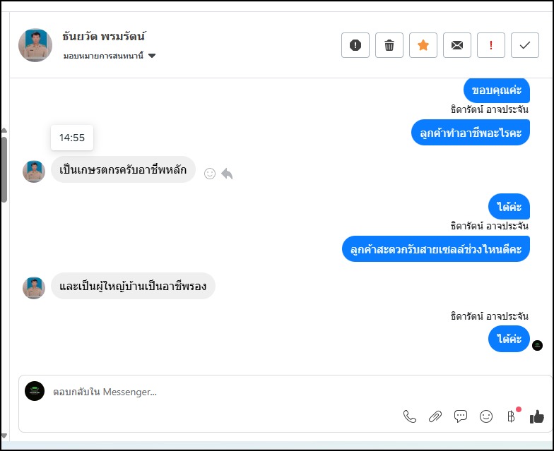Flag conversation with red exclamation icon

[491, 45]
